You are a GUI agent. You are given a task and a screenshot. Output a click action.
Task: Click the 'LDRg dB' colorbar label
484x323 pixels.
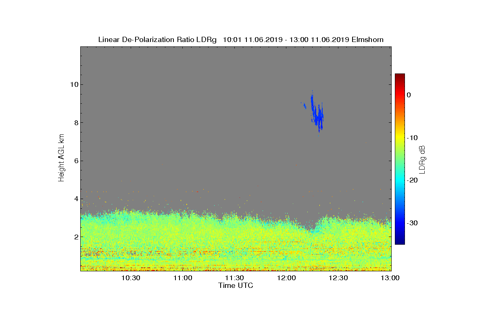point(422,159)
